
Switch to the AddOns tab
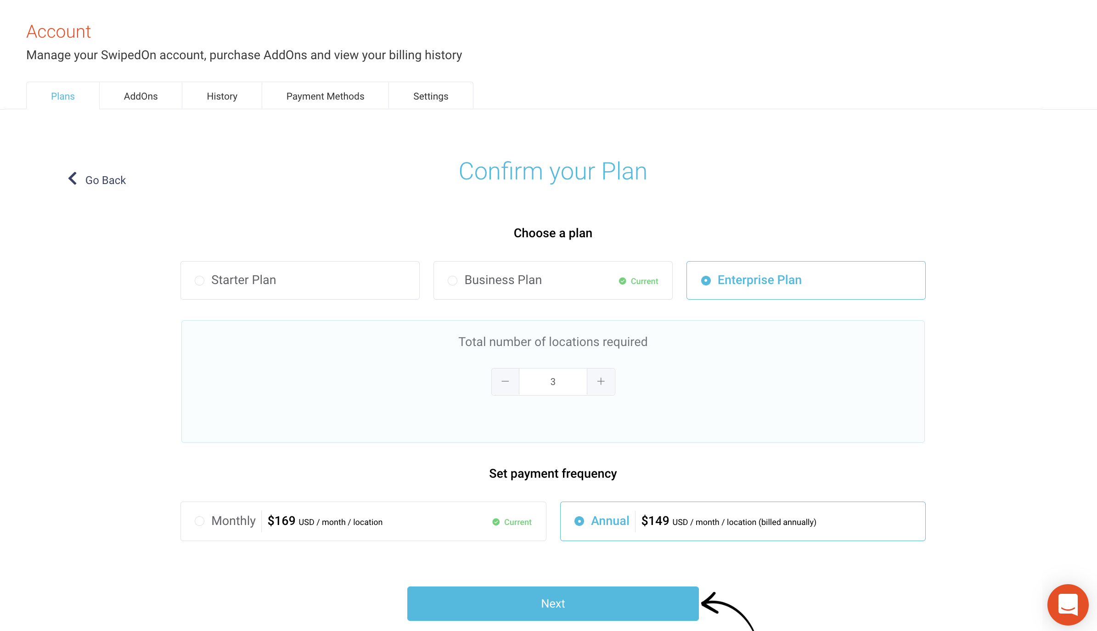[141, 96]
